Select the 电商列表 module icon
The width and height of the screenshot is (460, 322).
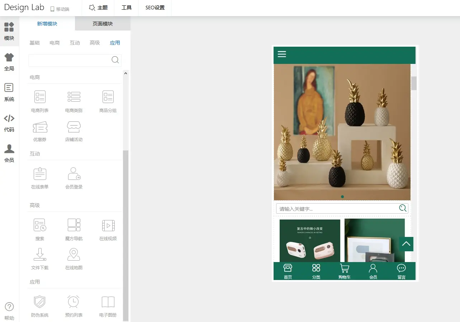tap(40, 97)
